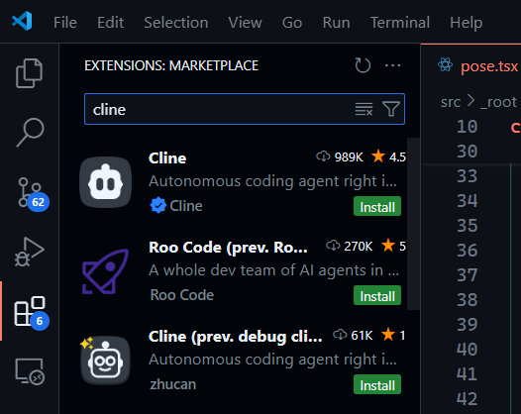Click description 'A whole dev team of AI agents'

click(273, 270)
